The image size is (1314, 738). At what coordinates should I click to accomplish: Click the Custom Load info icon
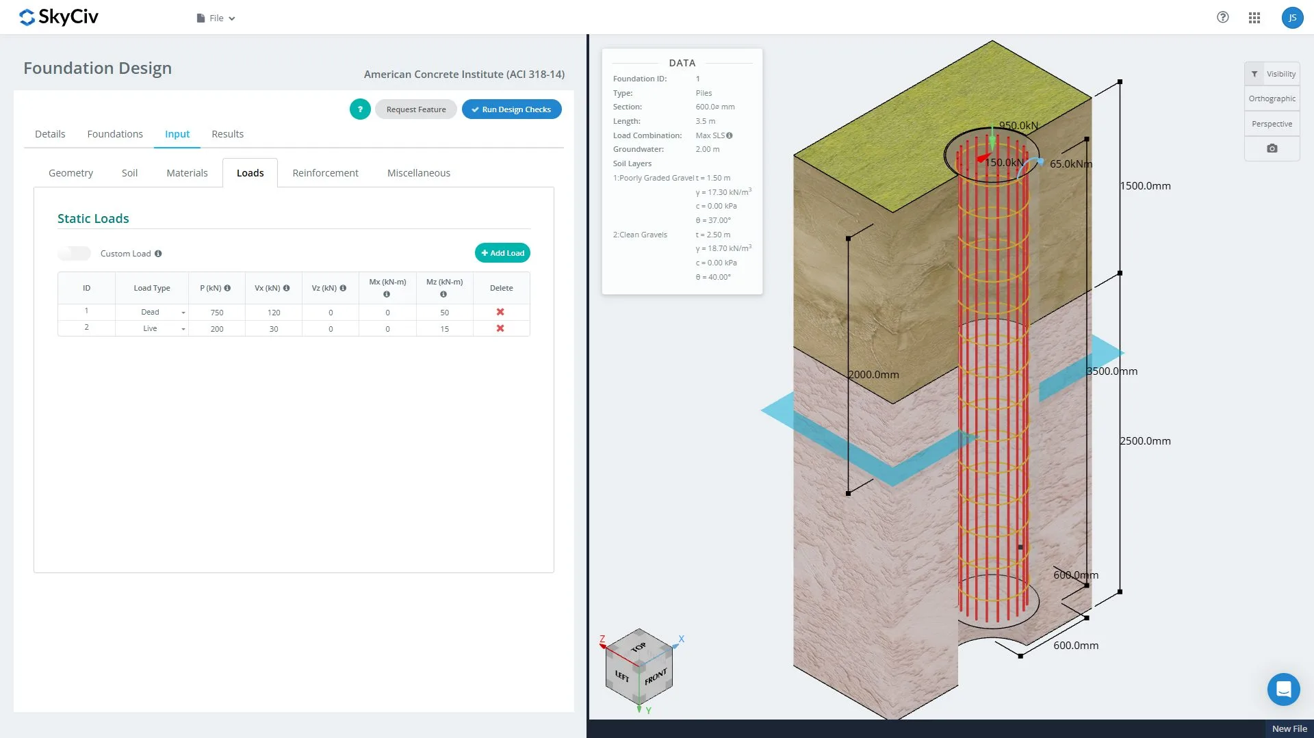coord(158,254)
